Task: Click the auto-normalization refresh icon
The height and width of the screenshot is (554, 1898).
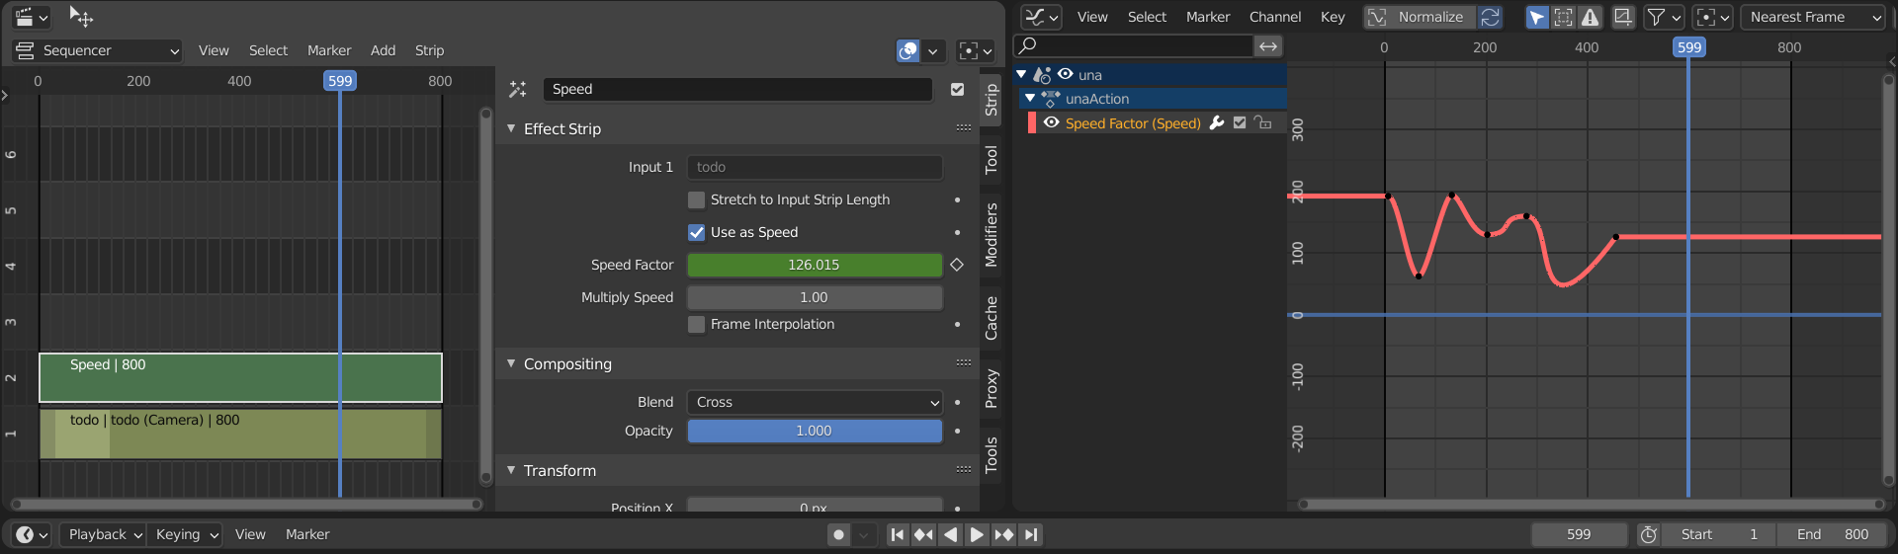Action: click(1490, 17)
